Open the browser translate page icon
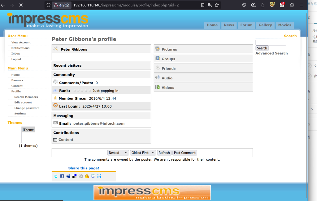The image size is (317, 201). pyautogui.click(x=210, y=5)
